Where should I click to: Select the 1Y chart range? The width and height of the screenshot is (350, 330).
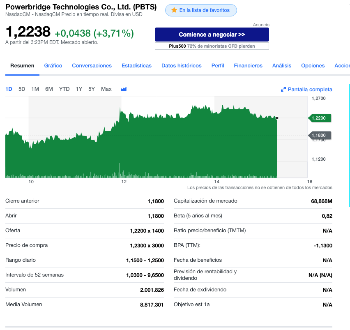coord(79,89)
